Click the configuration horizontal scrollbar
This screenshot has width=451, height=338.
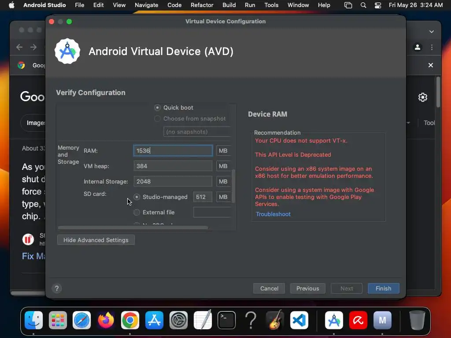pyautogui.click(x=133, y=228)
